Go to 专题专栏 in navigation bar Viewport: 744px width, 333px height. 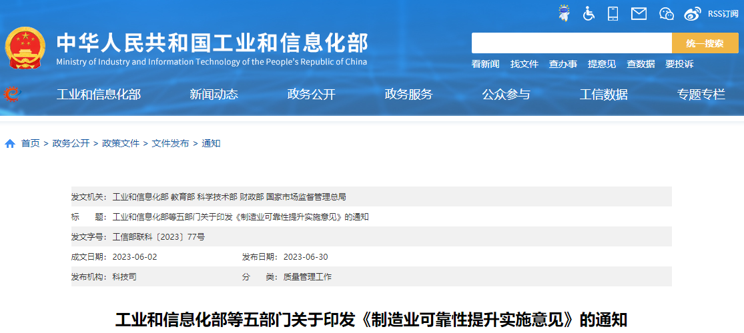point(701,95)
